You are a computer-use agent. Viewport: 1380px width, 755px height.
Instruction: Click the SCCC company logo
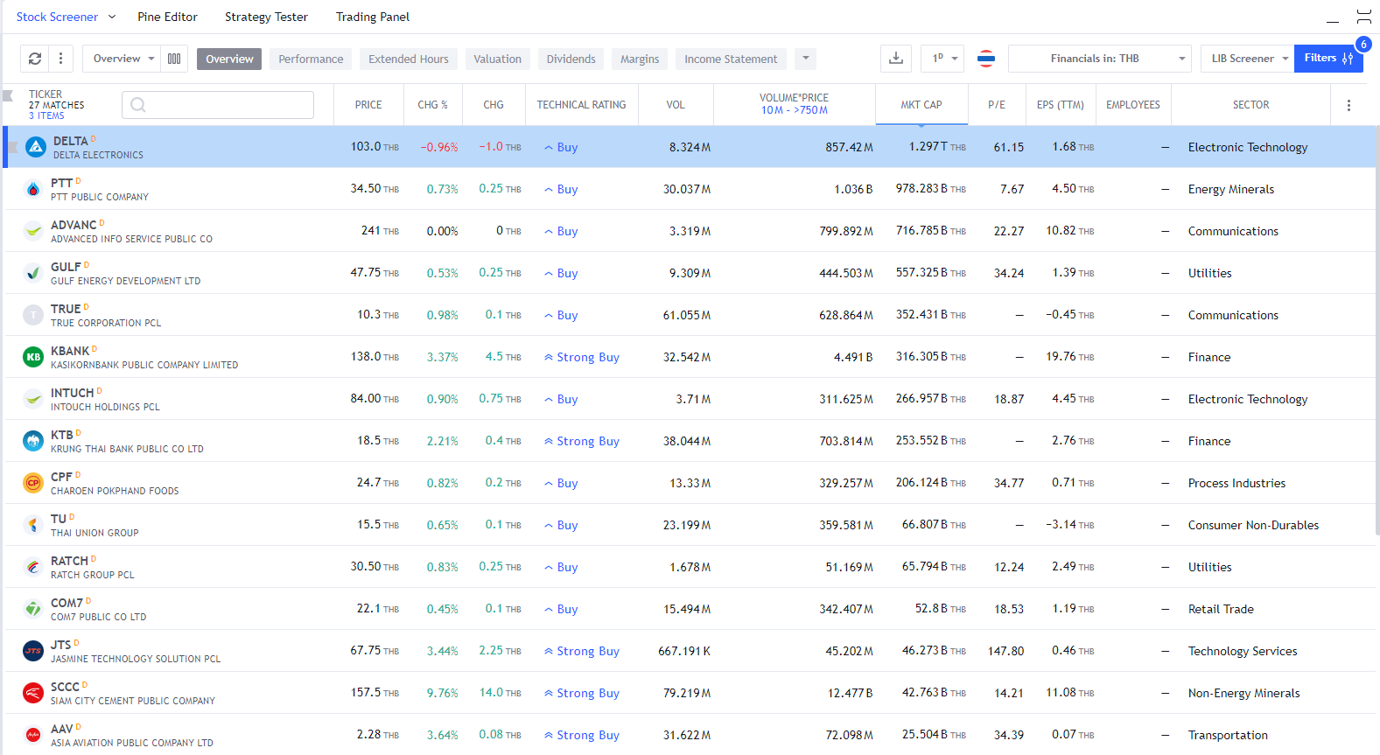tap(33, 693)
